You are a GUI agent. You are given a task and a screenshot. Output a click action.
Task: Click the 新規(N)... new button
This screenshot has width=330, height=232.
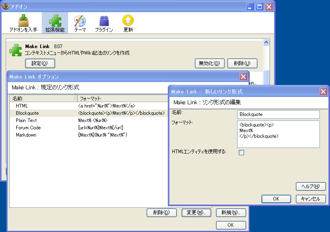pyautogui.click(x=231, y=213)
